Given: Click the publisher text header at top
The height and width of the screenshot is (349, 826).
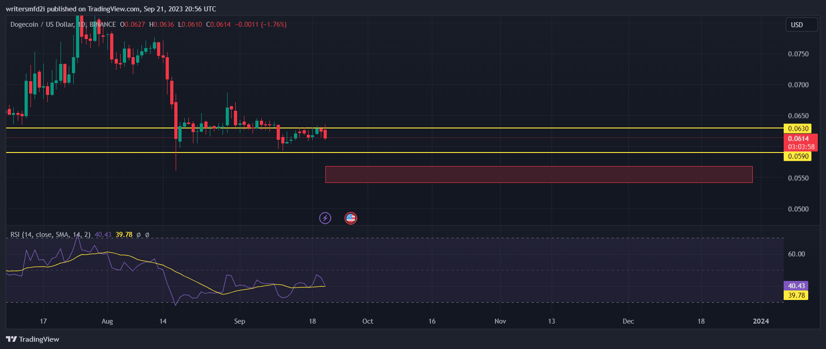Looking at the screenshot, I should coord(111,9).
